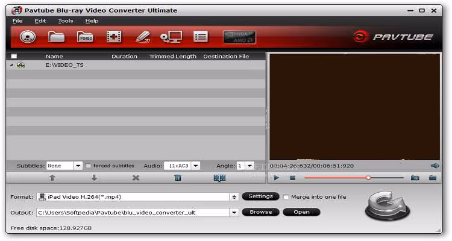Clear list with trash bin icon
This screenshot has height=241, width=452.
178,178
